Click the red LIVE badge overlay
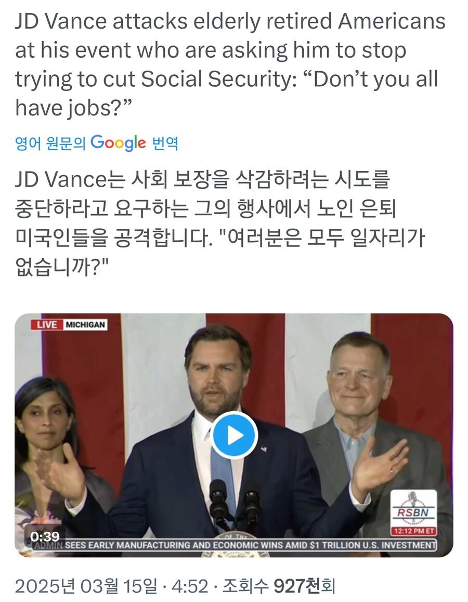This screenshot has height=602, width=468. pyautogui.click(x=45, y=324)
